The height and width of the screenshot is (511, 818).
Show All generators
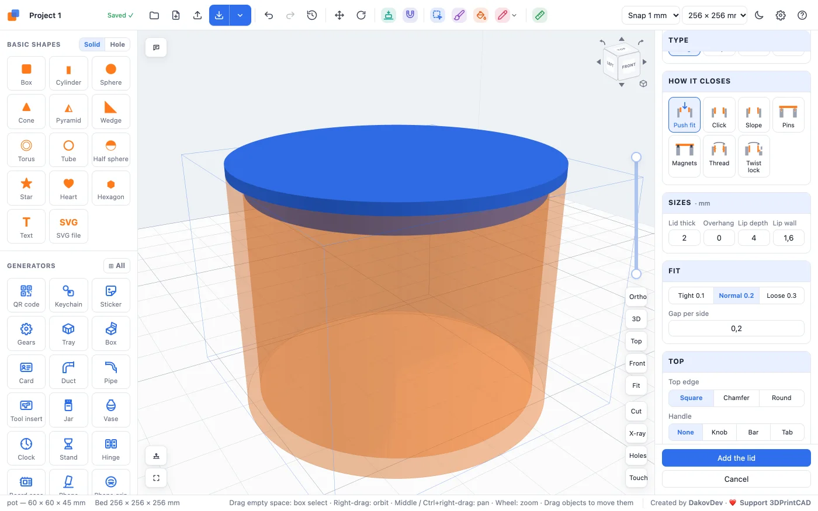117,266
